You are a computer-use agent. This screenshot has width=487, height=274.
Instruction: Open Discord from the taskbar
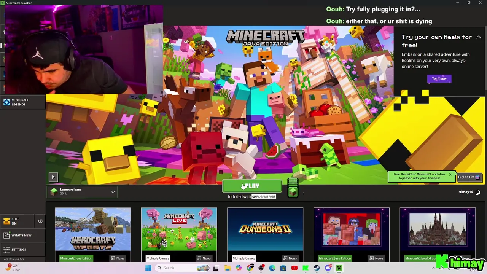point(328,268)
